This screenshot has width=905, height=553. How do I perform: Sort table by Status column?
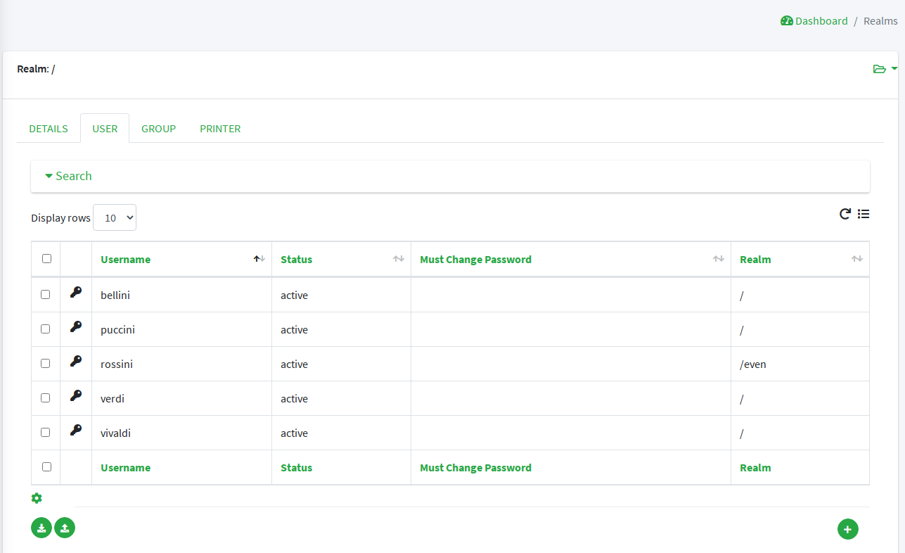pos(296,260)
